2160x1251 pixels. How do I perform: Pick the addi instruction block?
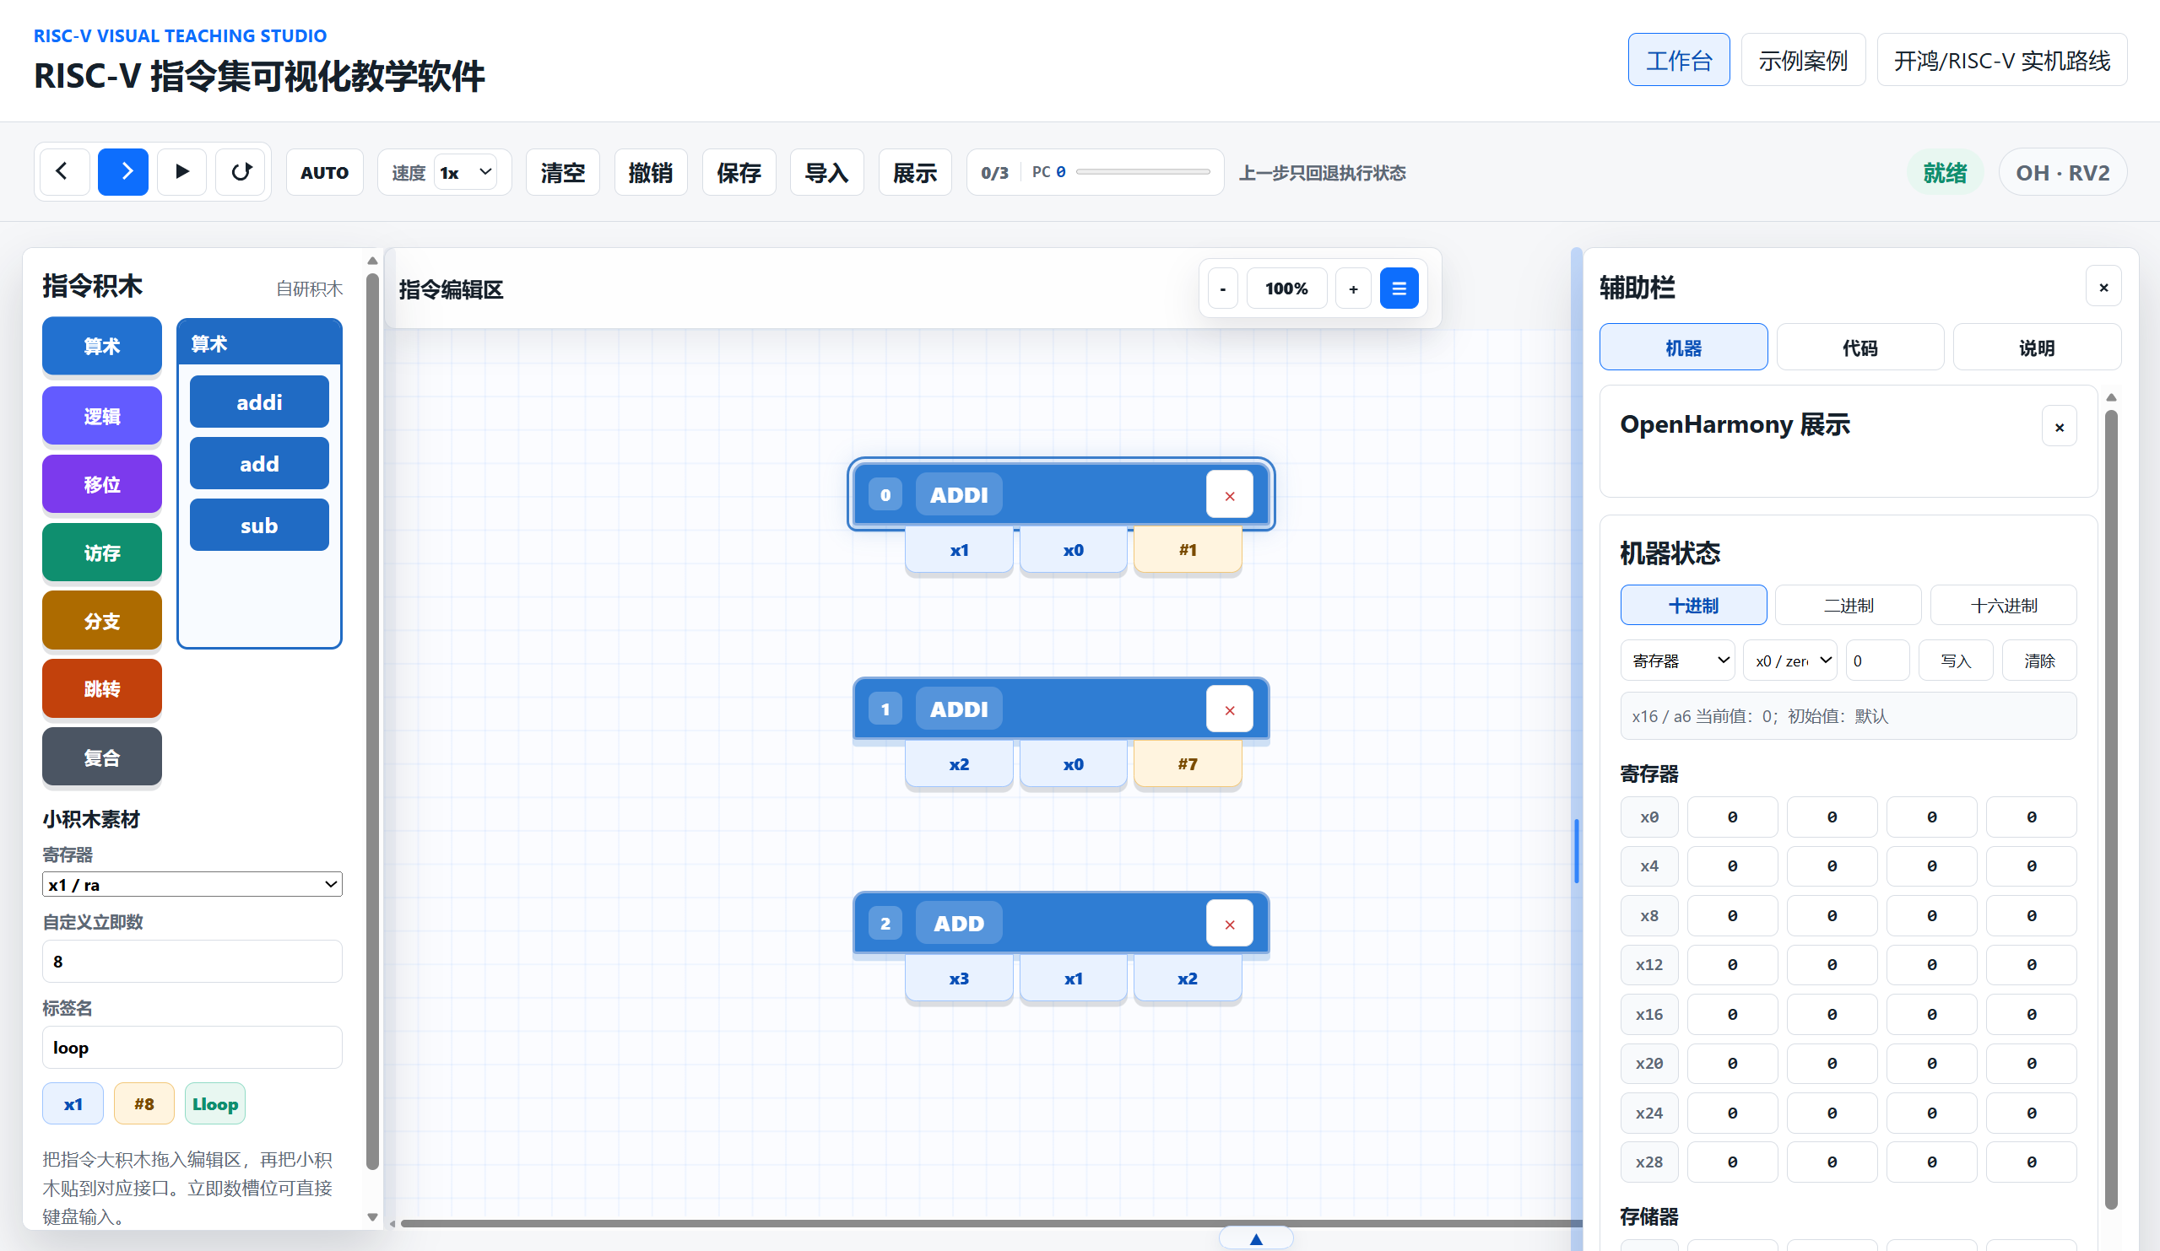[259, 402]
